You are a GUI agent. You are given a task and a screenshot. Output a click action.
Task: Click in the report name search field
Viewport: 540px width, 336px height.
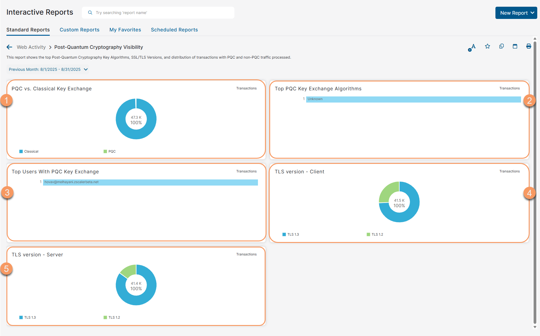[158, 13]
